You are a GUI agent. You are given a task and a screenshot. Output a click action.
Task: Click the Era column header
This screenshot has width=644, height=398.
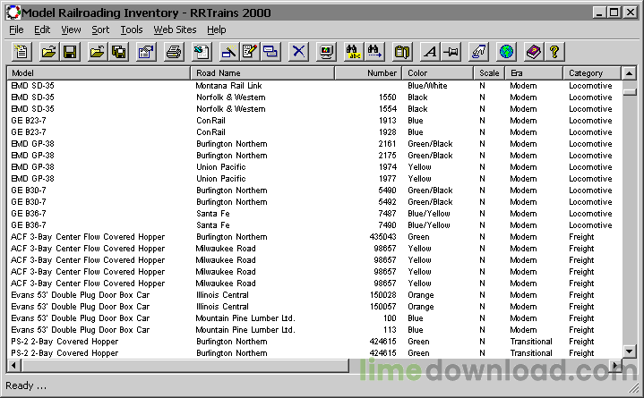[534, 73]
